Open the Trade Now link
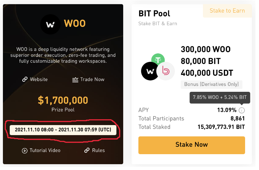 (92, 79)
